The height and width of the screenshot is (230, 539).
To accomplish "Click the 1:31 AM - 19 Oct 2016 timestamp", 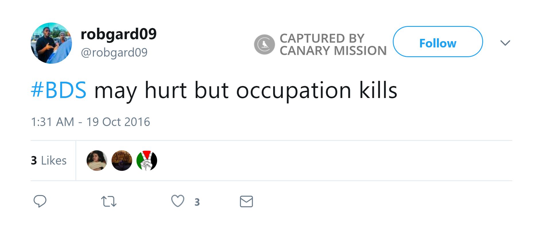I will pos(90,122).
